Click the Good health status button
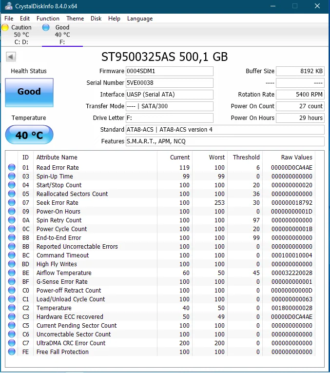The width and height of the screenshot is (330, 373). tap(29, 93)
